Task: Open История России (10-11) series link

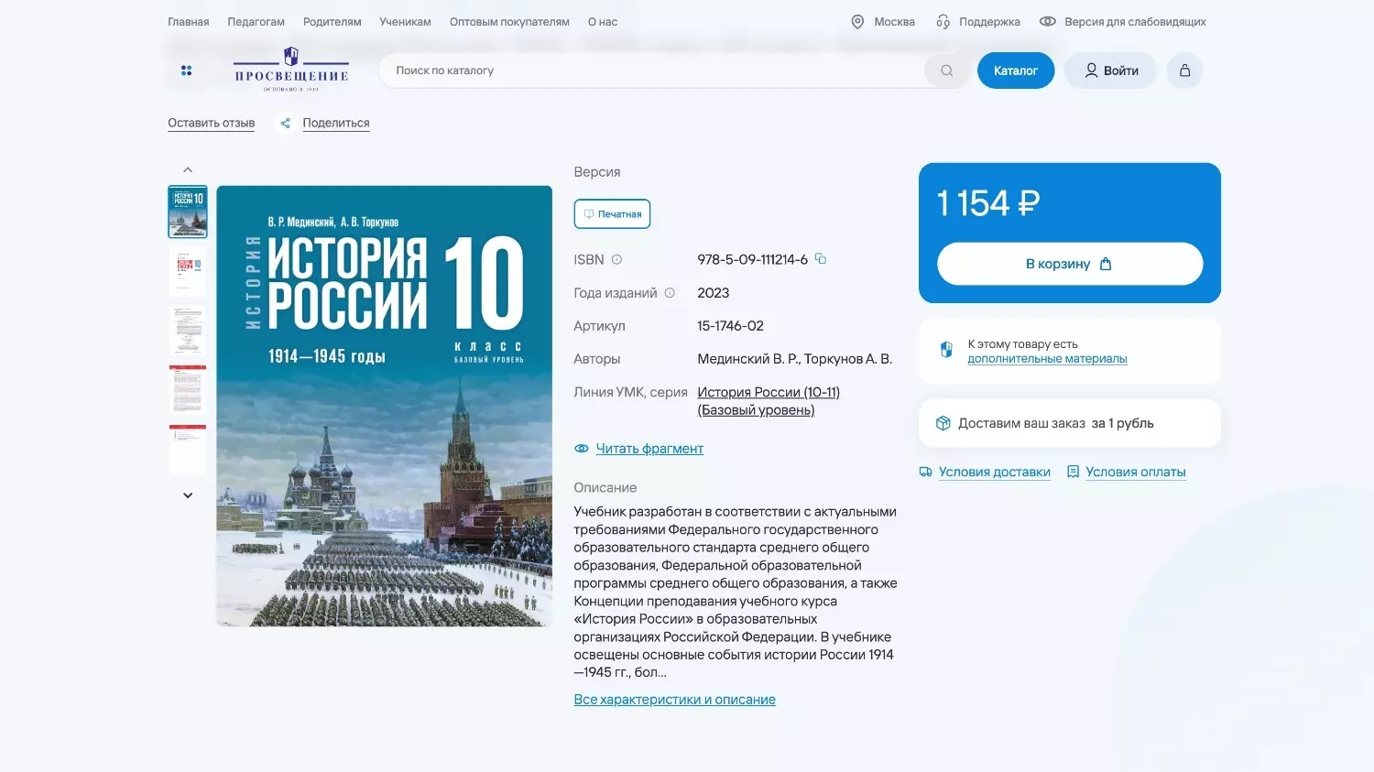Action: tap(769, 401)
